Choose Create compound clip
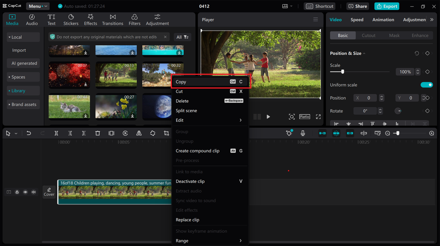Screen dimensions: 440x246 (x=210, y=151)
